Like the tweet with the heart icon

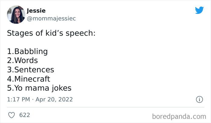coord(11,115)
